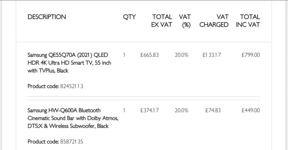The height and width of the screenshot is (150, 288).
Task: Click product code 82452113
Action: [x=72, y=86]
